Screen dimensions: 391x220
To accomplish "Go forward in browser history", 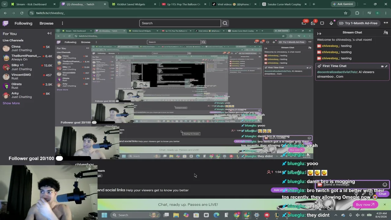I will (13, 13).
